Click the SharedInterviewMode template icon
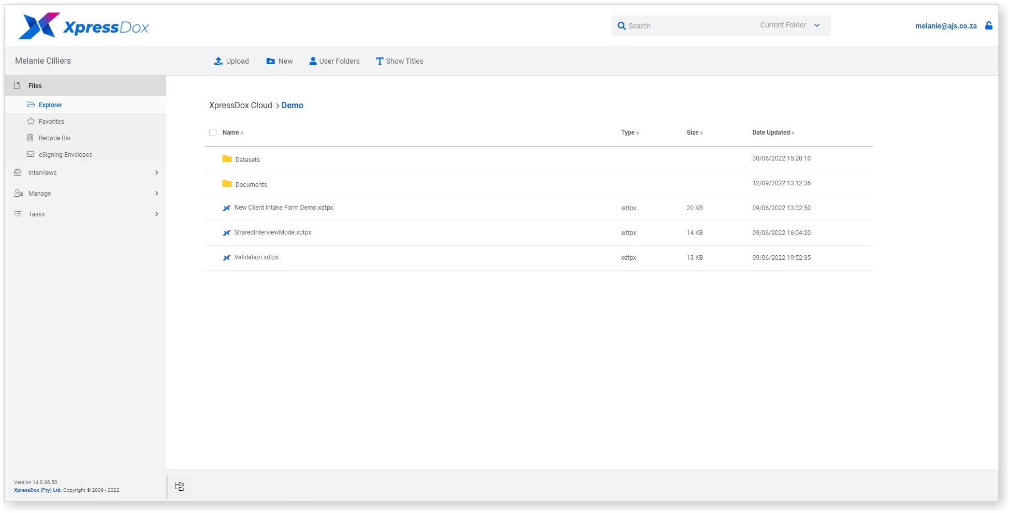 tap(227, 233)
